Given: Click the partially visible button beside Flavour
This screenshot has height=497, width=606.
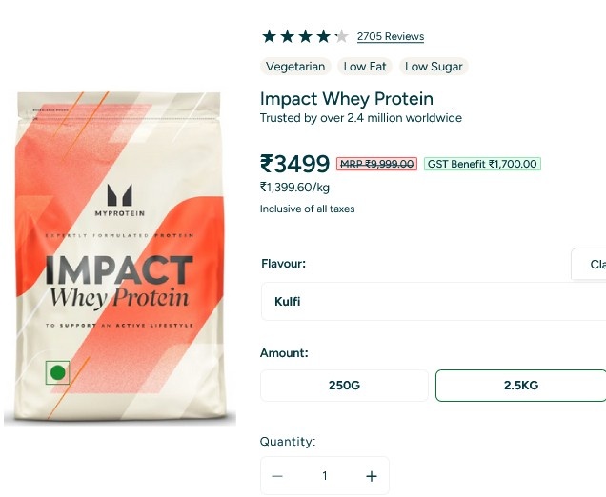Looking at the screenshot, I should 591,264.
